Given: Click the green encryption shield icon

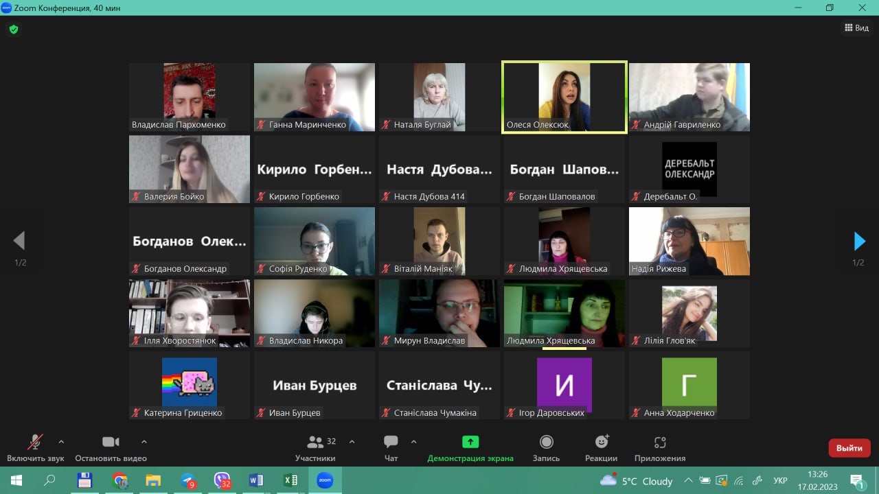Looking at the screenshot, I should point(13,30).
